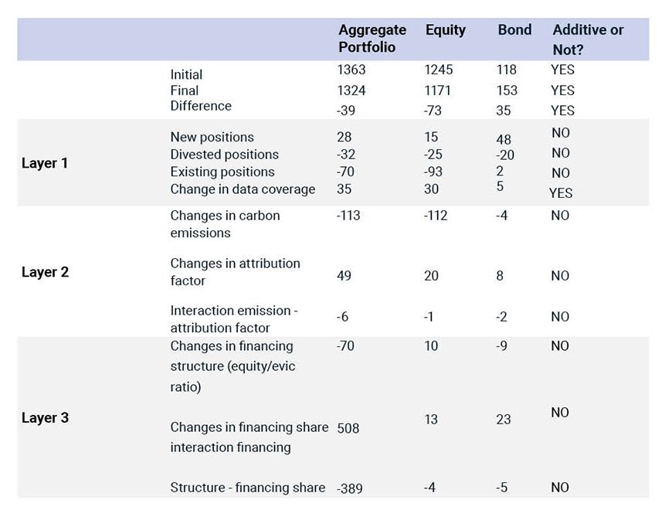Click the New positions row label
This screenshot has height=517, width=672.
click(x=212, y=138)
